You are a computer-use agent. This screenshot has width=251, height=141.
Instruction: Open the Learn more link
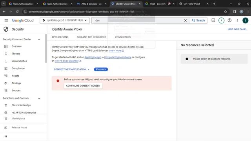coord(116,51)
